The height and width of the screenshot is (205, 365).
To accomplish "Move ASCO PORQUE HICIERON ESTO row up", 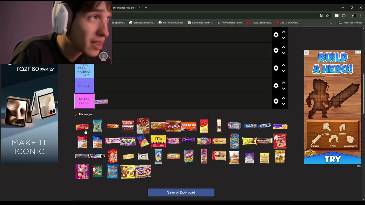I will click(283, 65).
